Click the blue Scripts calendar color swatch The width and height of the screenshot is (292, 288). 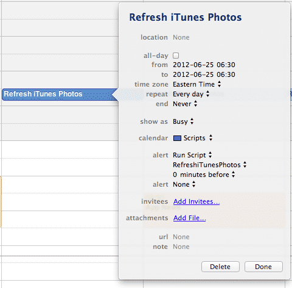point(177,139)
